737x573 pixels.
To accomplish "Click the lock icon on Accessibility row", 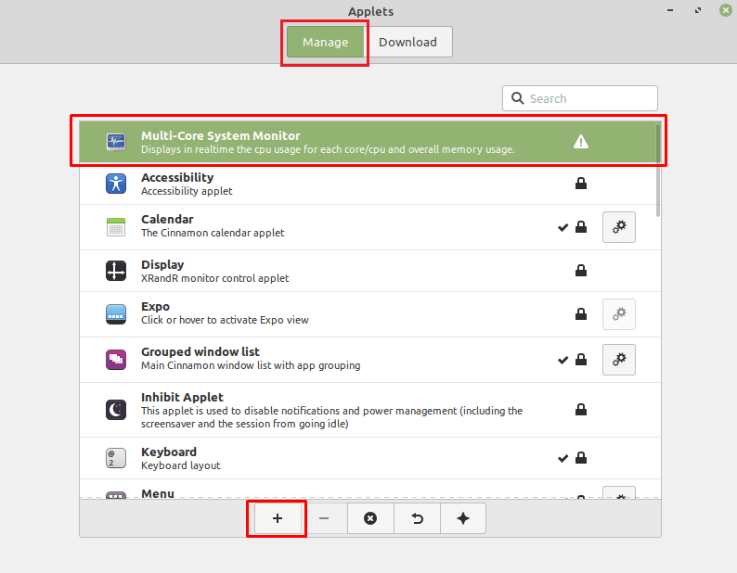I will 581,184.
